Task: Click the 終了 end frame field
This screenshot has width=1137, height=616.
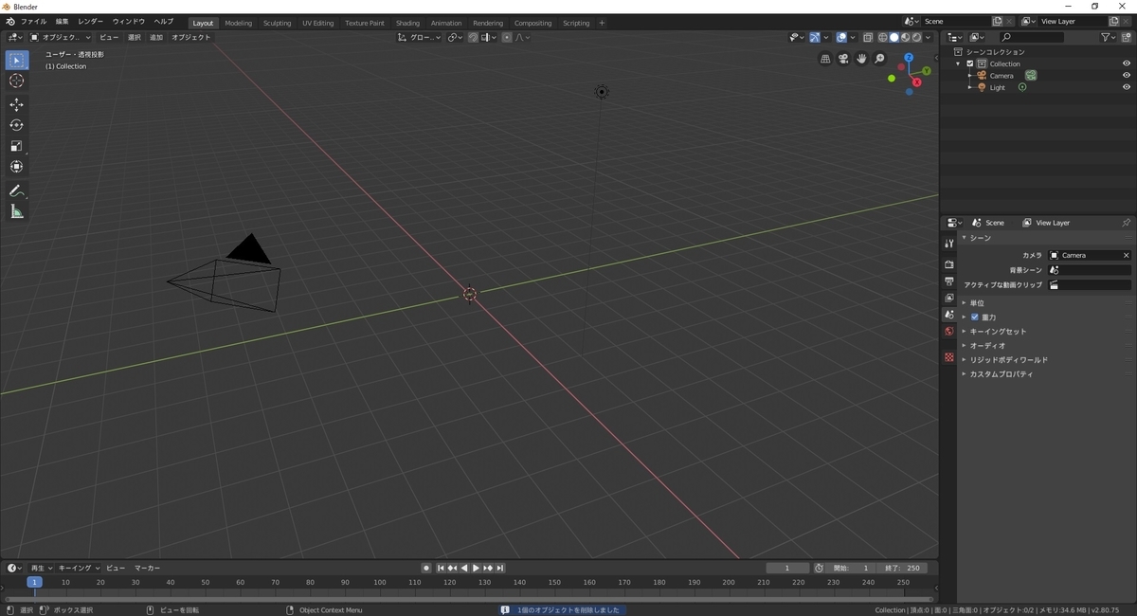Action: pos(902,568)
